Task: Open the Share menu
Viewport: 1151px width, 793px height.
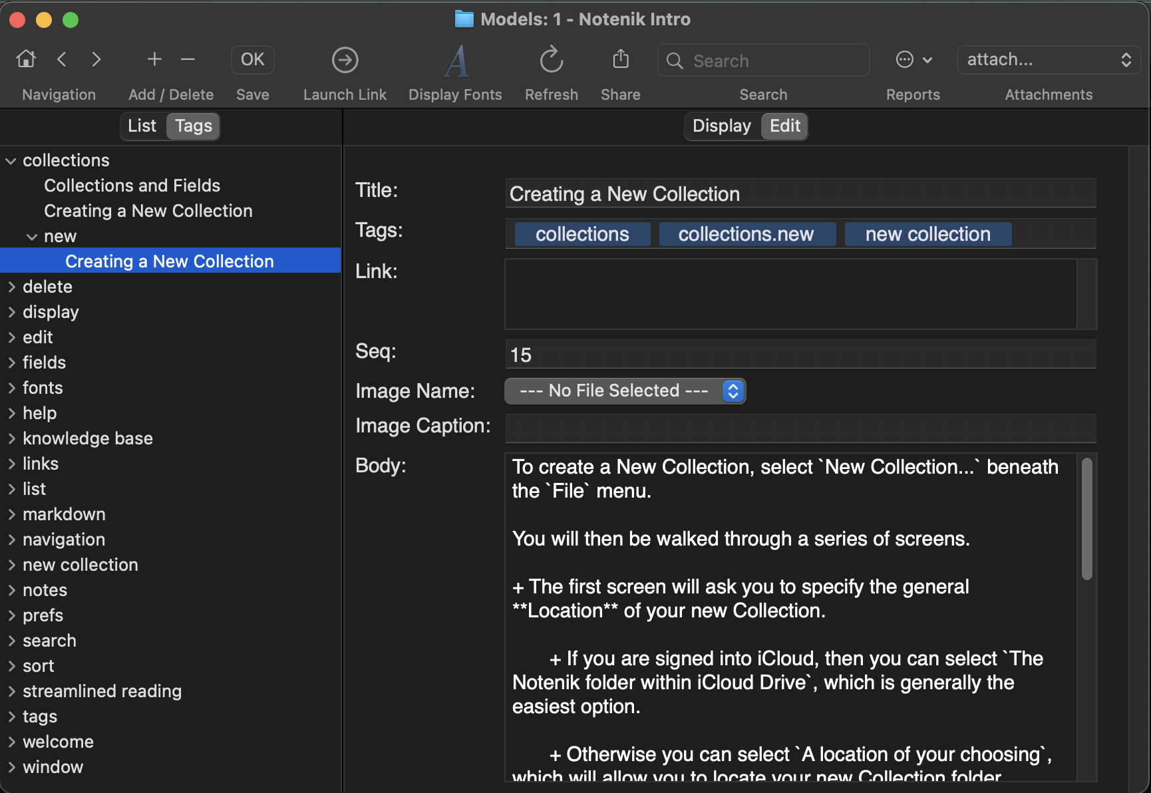Action: tap(620, 59)
